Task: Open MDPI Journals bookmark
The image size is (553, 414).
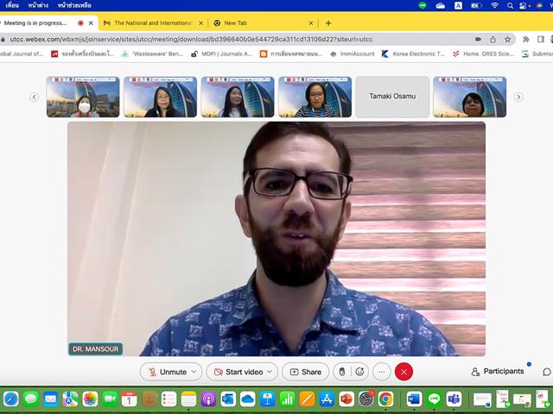Action: coord(222,53)
